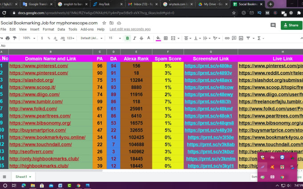This screenshot has height=189, width=303.
Task: Open the vertical align dropdown
Action: (197, 38)
